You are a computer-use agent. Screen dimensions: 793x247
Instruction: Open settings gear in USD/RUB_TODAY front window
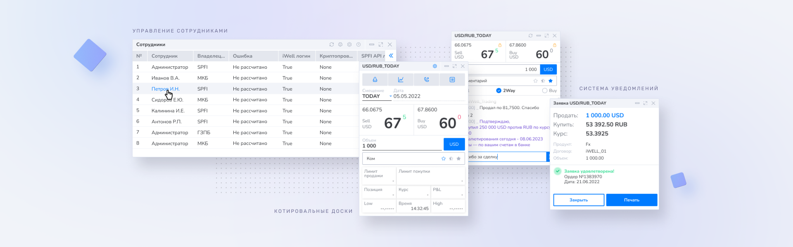tap(434, 66)
